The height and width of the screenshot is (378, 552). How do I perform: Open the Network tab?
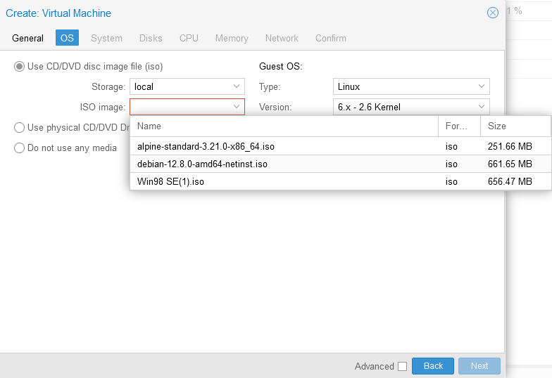point(282,38)
